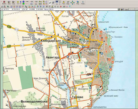Click the M 15 road shield
Viewport: 138px width, 109px height.
(22, 45)
